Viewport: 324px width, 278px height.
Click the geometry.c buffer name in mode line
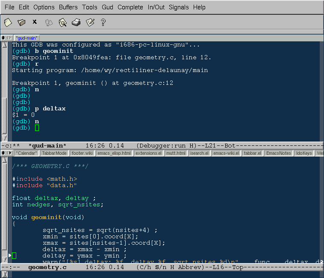coord(47,267)
